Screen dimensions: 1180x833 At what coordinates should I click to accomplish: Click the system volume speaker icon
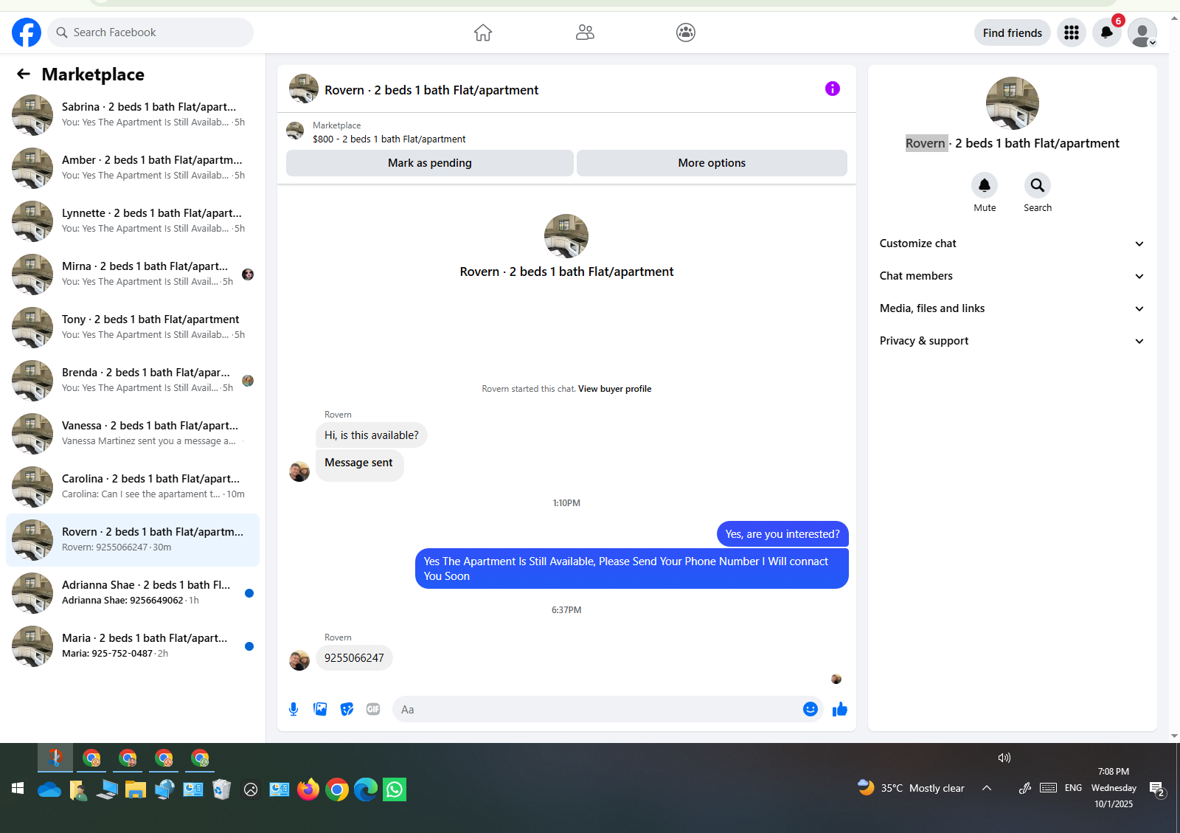click(1004, 758)
